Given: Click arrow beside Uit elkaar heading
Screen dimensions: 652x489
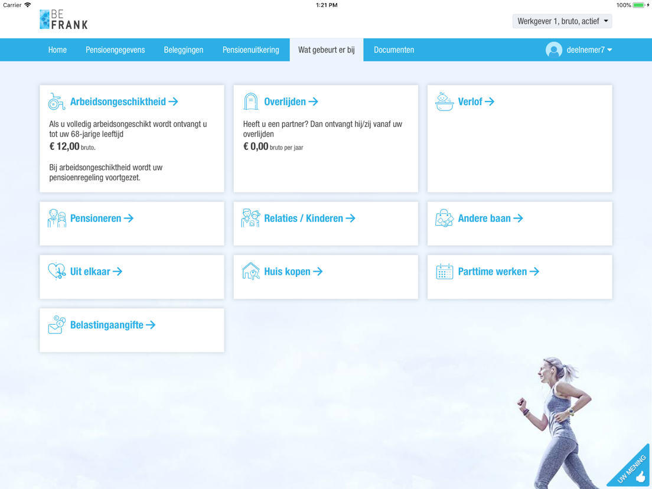Looking at the screenshot, I should (118, 272).
